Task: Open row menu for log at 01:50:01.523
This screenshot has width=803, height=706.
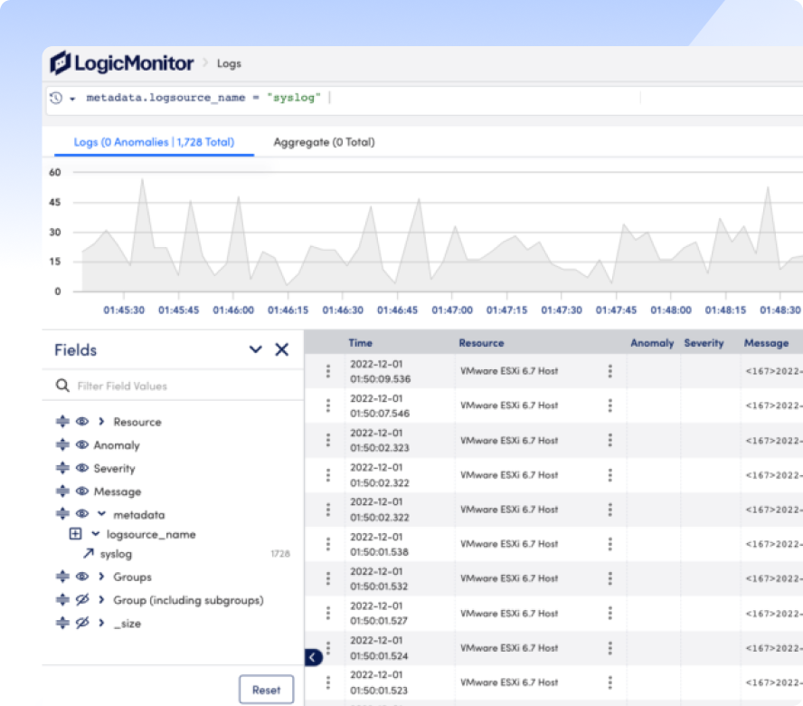Action: click(x=328, y=682)
